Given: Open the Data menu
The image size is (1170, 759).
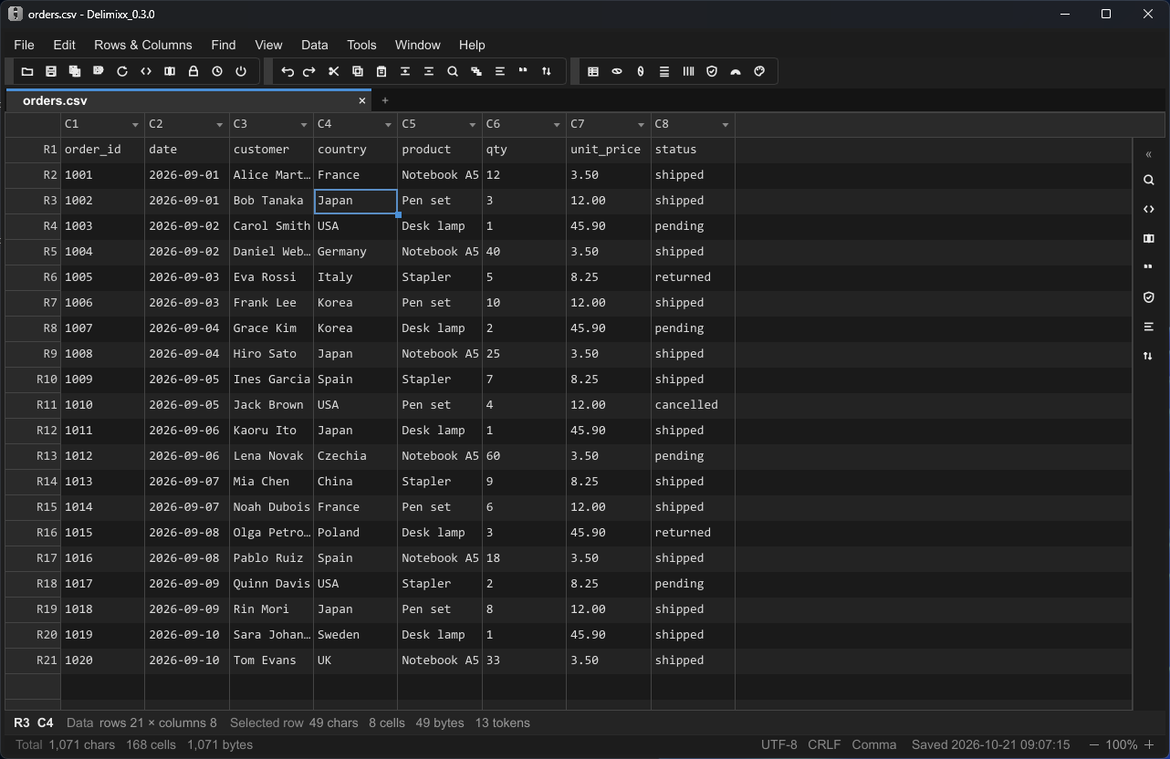Looking at the screenshot, I should [315, 45].
